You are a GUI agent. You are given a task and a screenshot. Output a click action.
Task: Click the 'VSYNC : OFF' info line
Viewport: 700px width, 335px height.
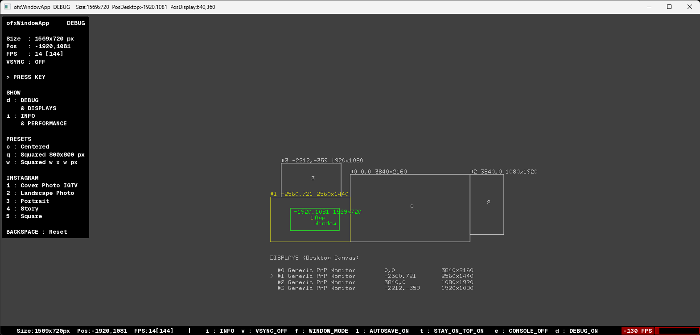click(x=26, y=62)
